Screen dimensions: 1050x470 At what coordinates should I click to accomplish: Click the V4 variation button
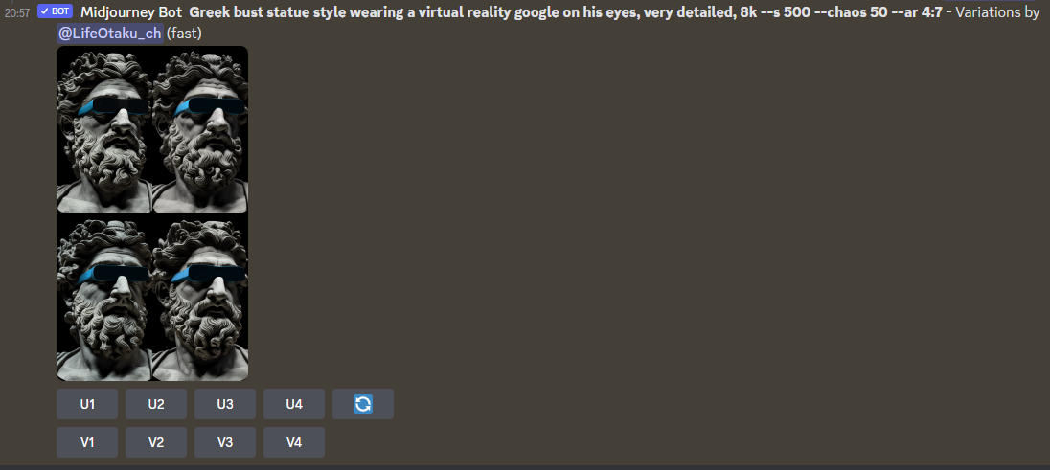click(x=294, y=442)
